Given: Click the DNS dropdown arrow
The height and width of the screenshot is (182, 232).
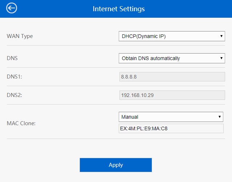Looking at the screenshot, I should coord(221,58).
